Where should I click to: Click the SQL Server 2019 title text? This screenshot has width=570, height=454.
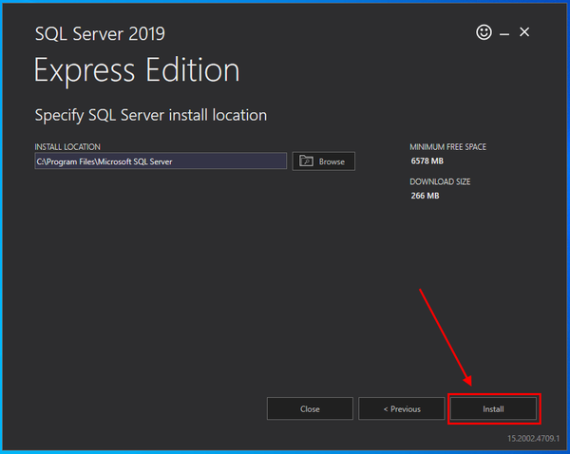(x=100, y=34)
